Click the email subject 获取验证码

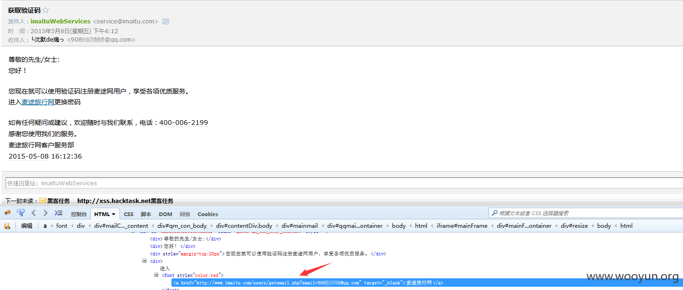(24, 10)
